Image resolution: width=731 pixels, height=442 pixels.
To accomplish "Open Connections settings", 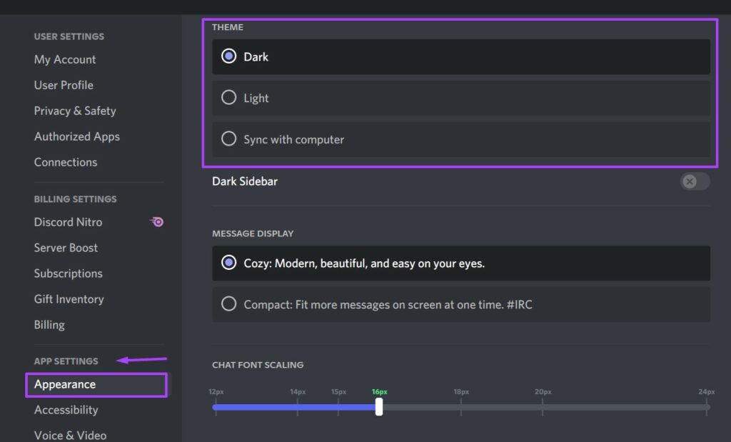I will pos(66,162).
